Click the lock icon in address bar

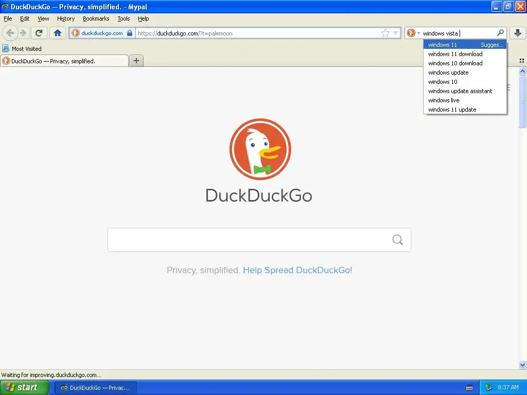pyautogui.click(x=129, y=33)
